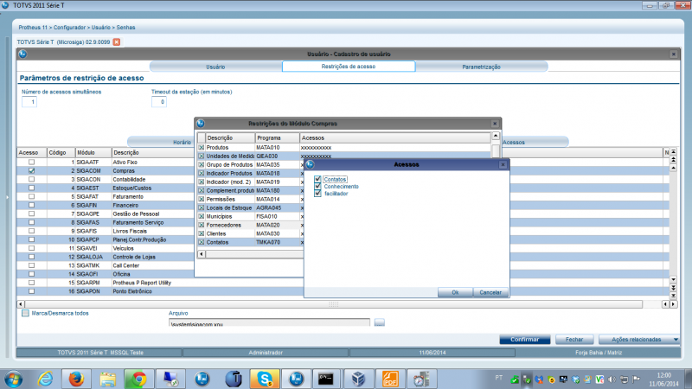Open Windows Explorer folder icon in taskbar
The height and width of the screenshot is (389, 692).
point(107,379)
